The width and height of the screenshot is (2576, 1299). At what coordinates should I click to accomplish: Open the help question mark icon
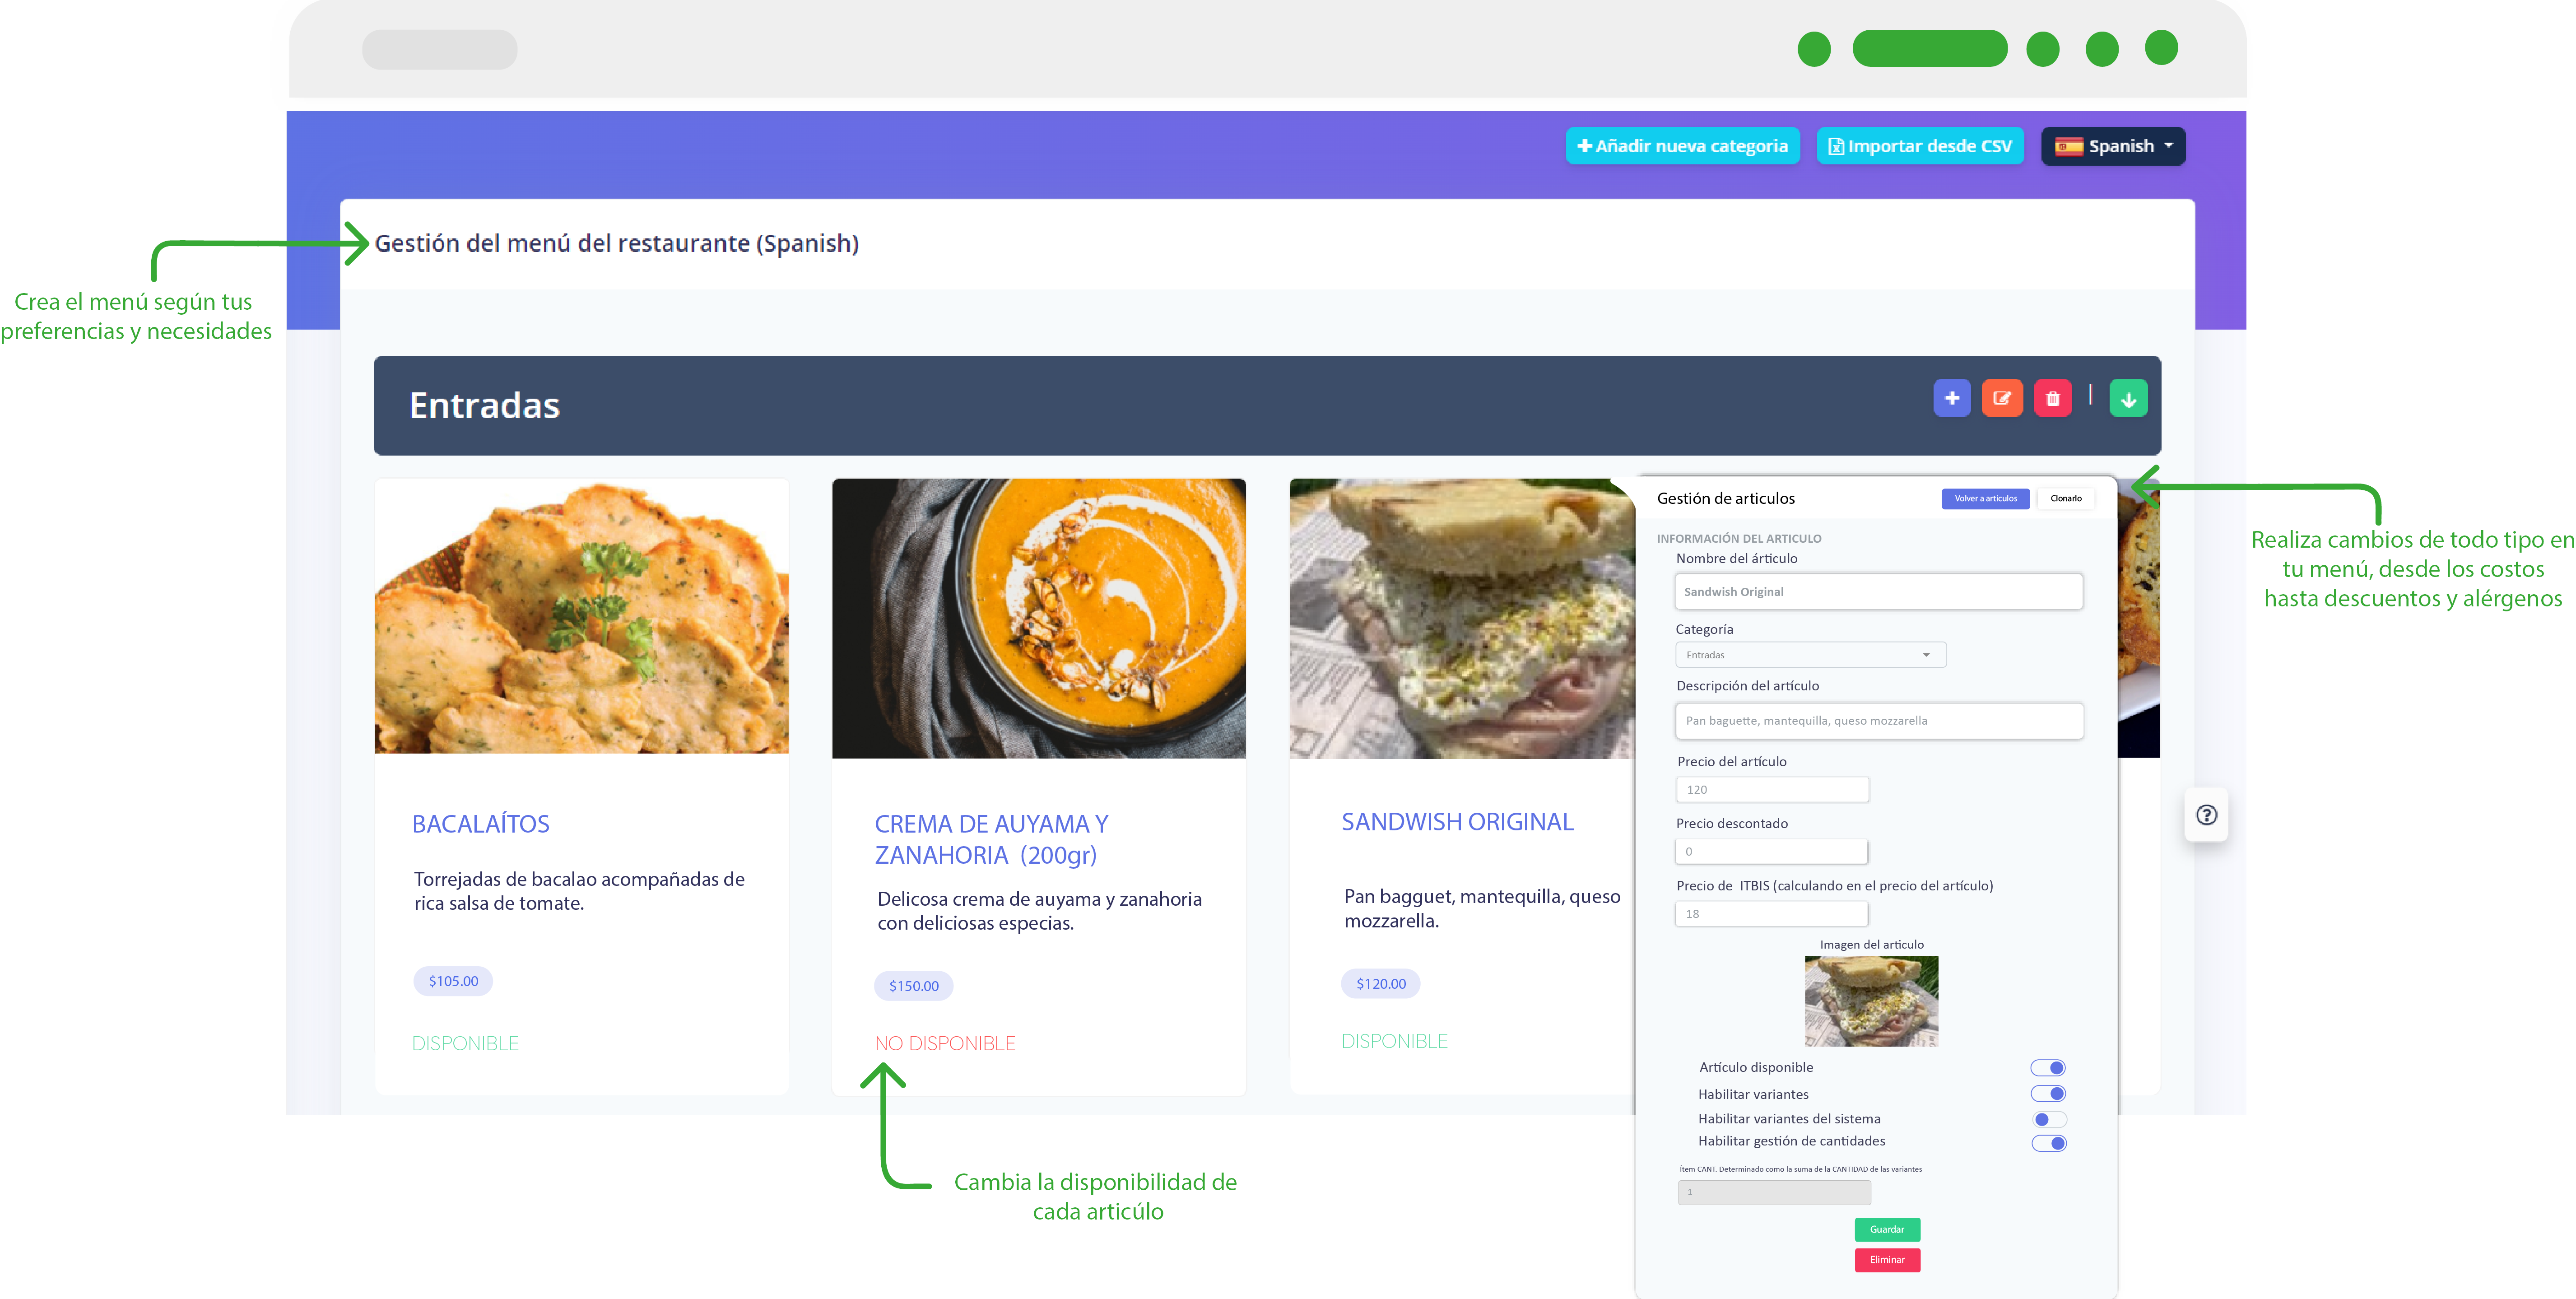pyautogui.click(x=2206, y=815)
